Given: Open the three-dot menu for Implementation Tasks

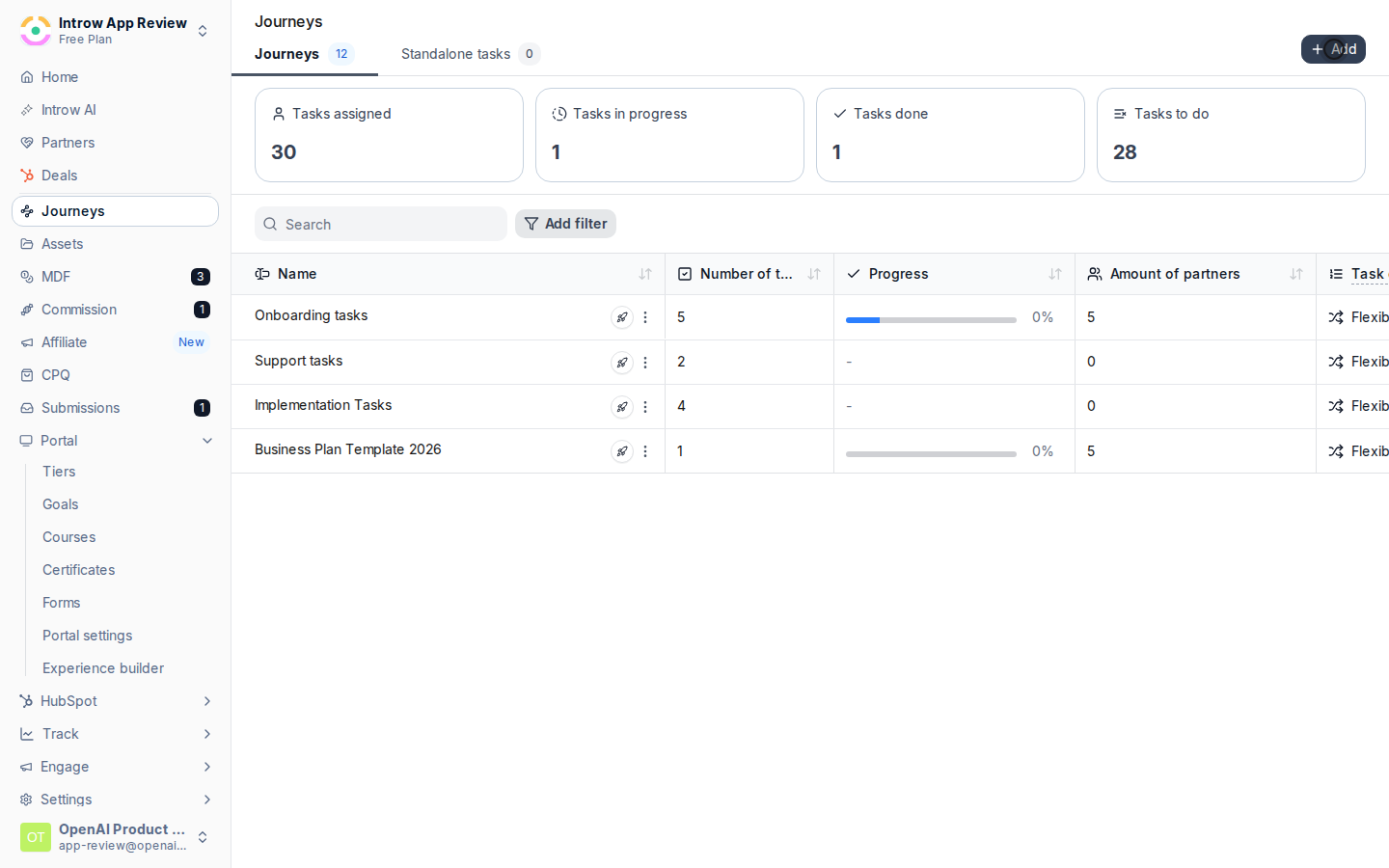Looking at the screenshot, I should click(645, 407).
